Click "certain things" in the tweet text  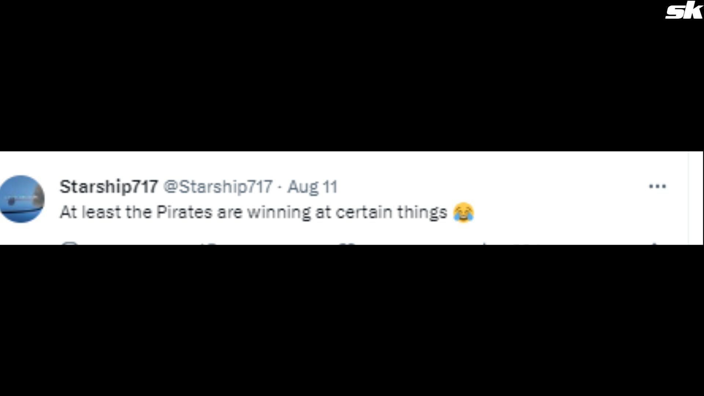(391, 212)
